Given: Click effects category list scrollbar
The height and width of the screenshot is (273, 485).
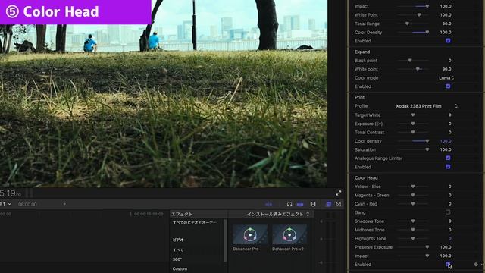Looking at the screenshot, I should click(x=225, y=240).
